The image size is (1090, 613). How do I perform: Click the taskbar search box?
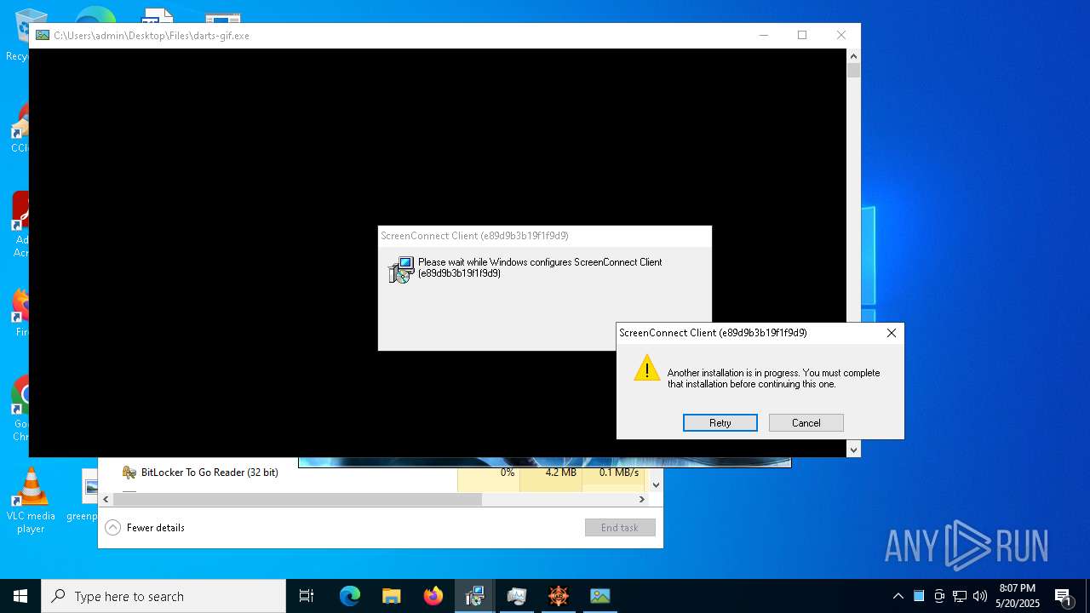[163, 596]
